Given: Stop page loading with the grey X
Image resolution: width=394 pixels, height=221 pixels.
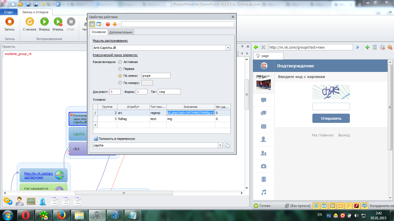Looking at the screenshot, I should pos(263,47).
